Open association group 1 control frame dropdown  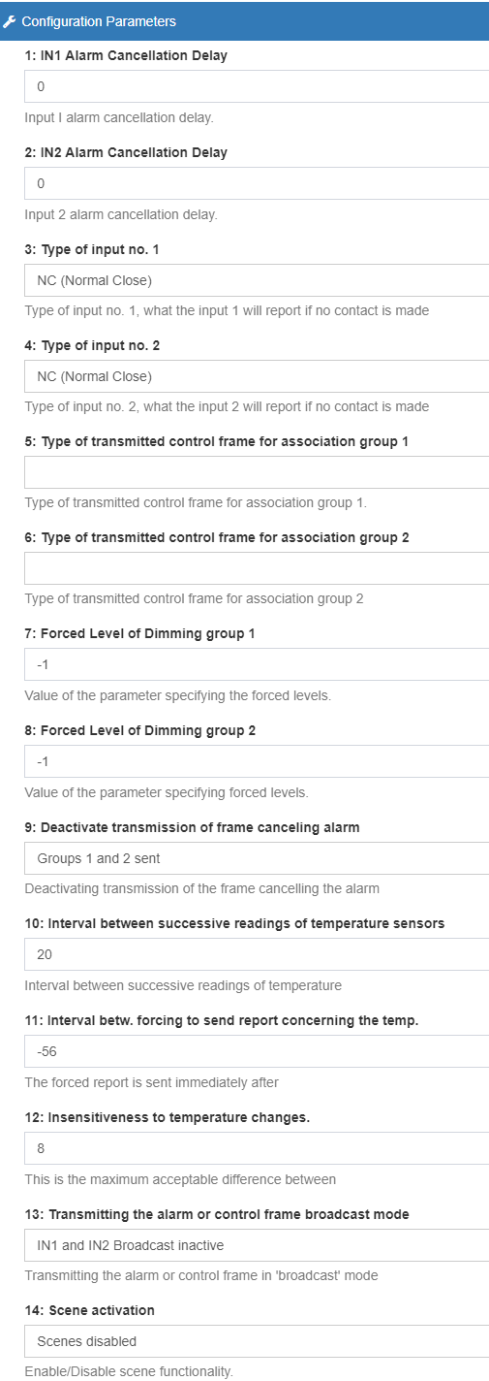pyautogui.click(x=257, y=472)
